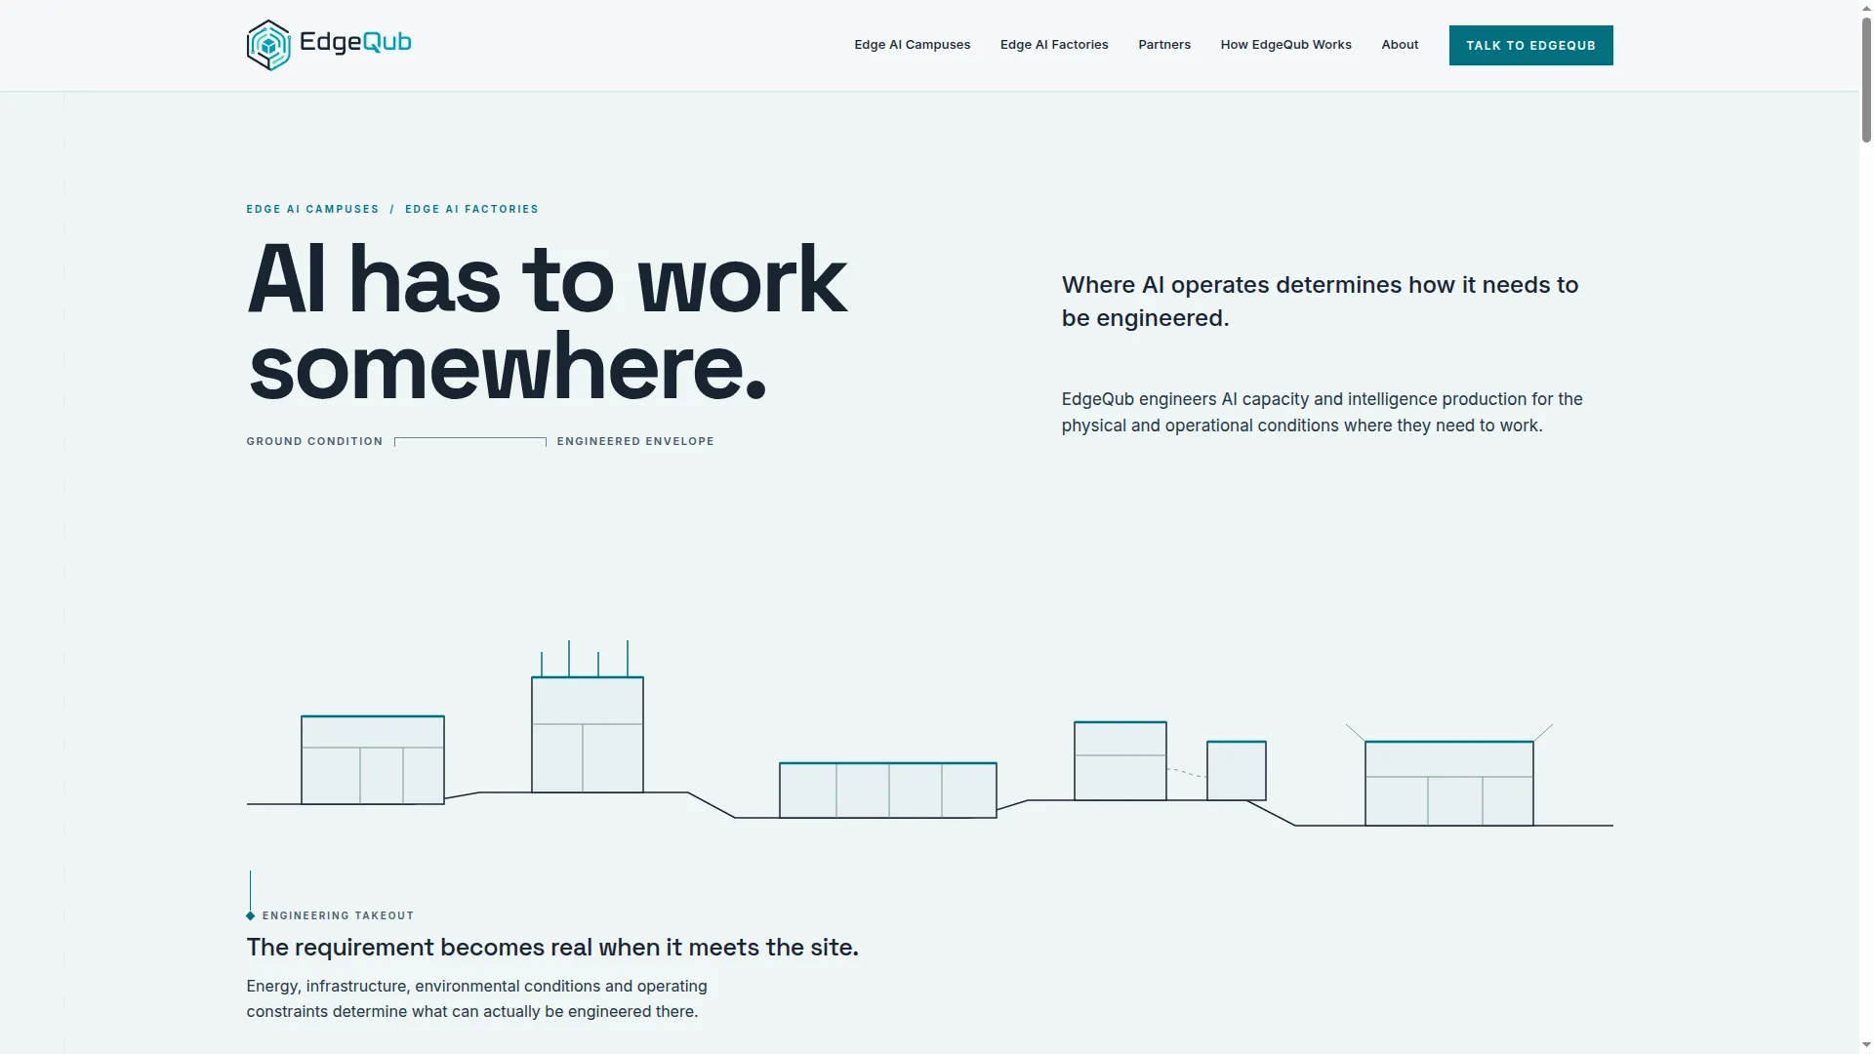Click the building with four rooftop antennas
The width and height of the screenshot is (1874, 1054).
pos(588,717)
